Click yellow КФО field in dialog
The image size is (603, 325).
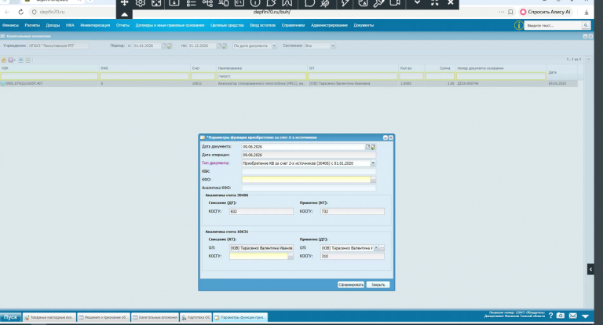305,180
